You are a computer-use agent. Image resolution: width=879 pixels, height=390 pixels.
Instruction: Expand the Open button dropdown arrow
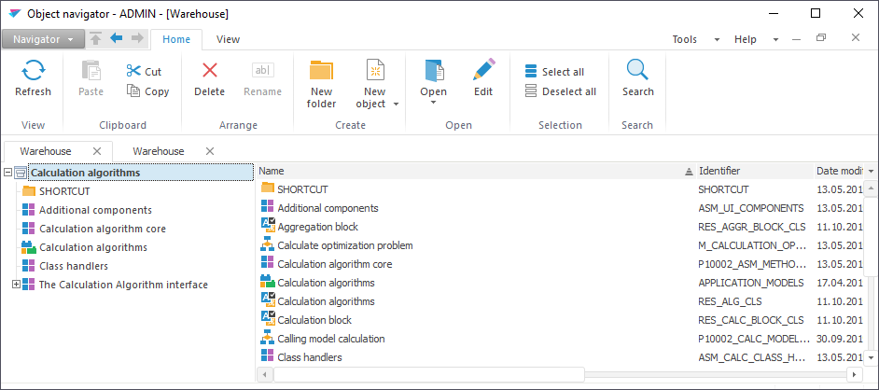click(433, 103)
